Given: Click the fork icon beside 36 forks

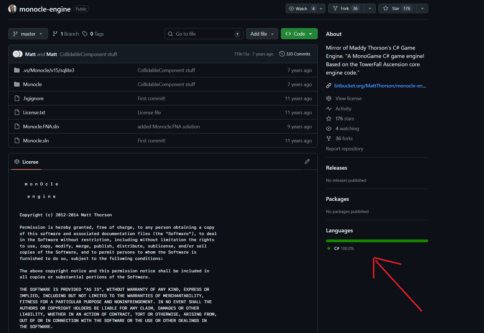Looking at the screenshot, I should 329,138.
